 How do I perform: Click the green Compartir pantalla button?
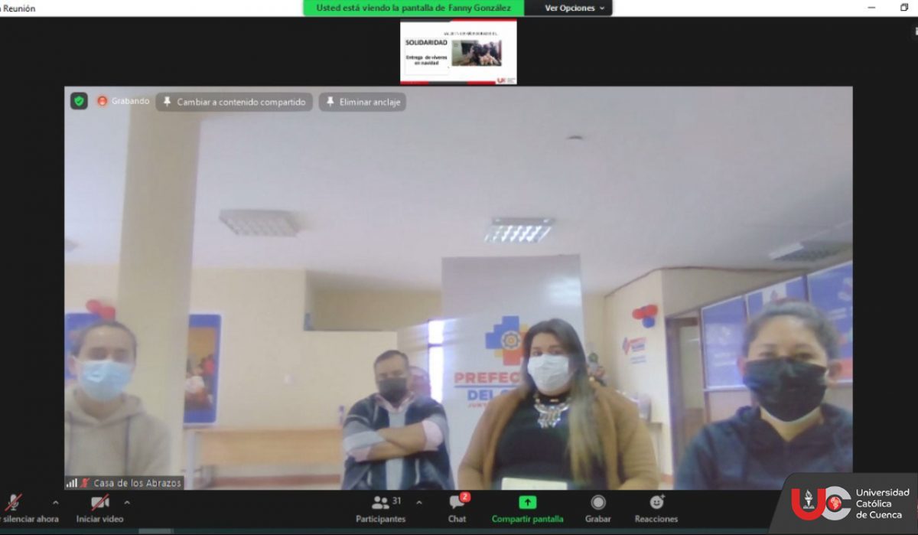[527, 508]
